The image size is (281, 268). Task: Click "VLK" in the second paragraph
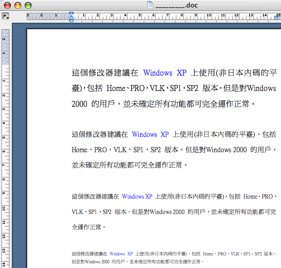[120, 150]
